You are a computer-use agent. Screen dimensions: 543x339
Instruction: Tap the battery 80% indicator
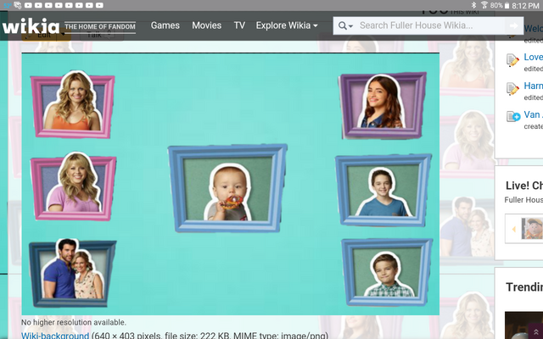(500, 6)
